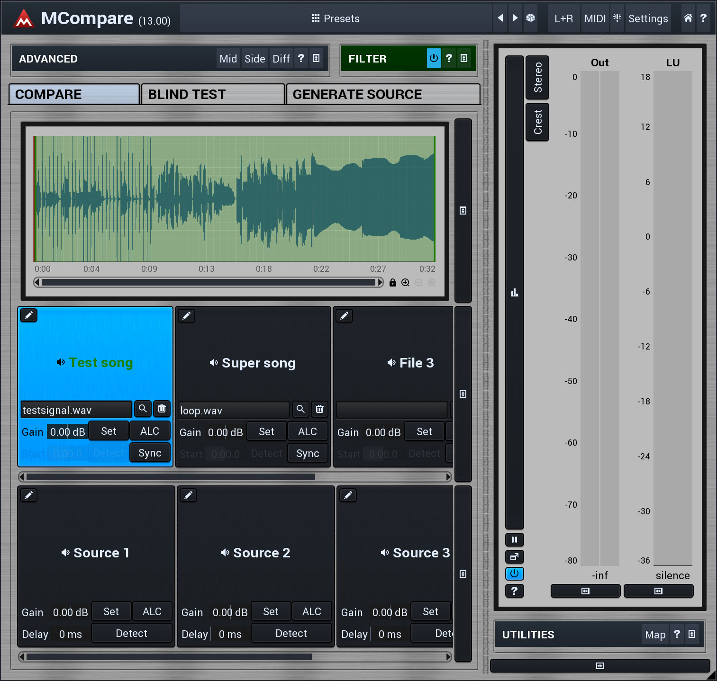This screenshot has height=681, width=717.
Task: Expand the ADVANCED panel section
Action: coord(316,58)
